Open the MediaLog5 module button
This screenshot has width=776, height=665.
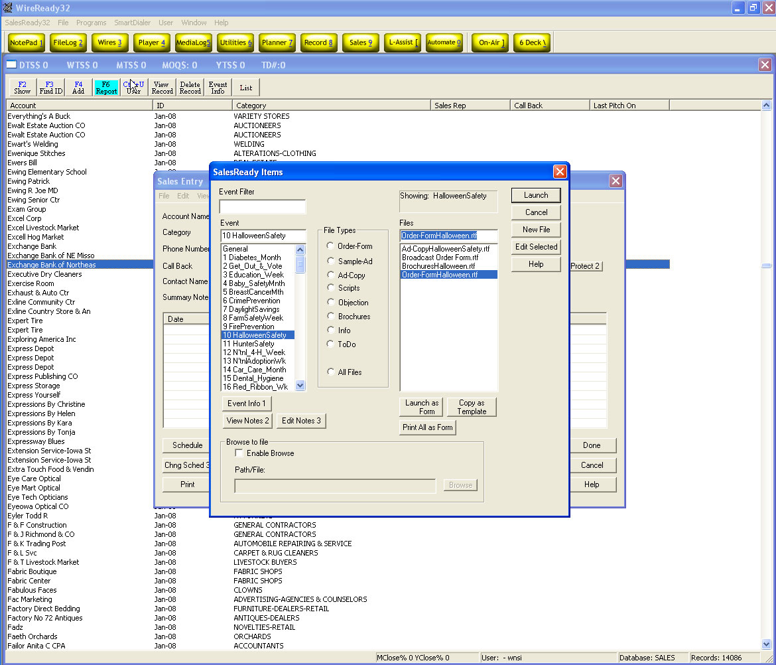point(194,42)
